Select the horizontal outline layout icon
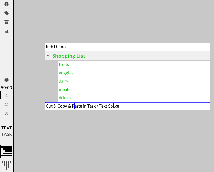The width and height of the screenshot is (214, 172). 7,151
